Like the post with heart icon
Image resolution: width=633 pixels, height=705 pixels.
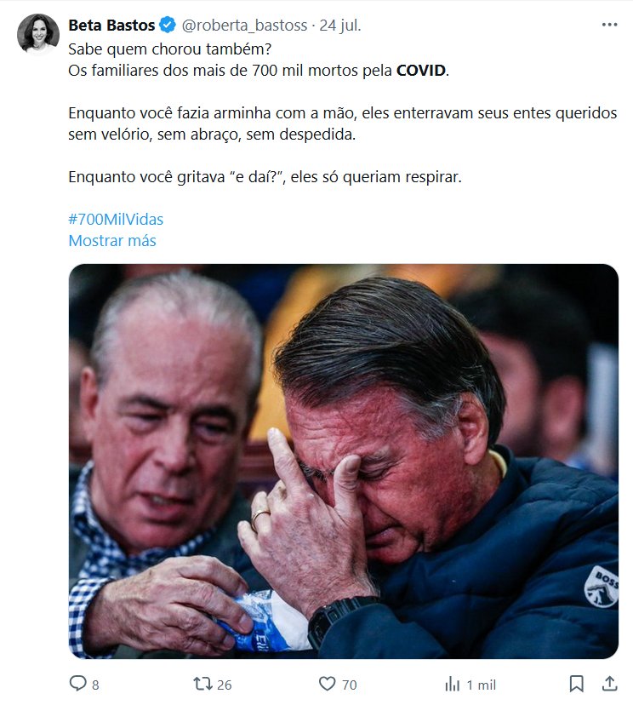click(327, 684)
